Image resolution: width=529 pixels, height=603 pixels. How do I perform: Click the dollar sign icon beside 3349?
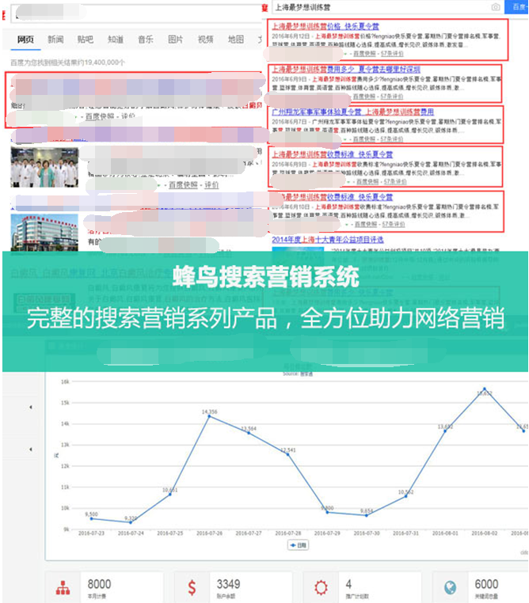pos(192,588)
